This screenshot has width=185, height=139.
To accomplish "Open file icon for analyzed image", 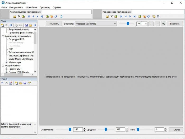I will pyautogui.click(x=15, y=16).
